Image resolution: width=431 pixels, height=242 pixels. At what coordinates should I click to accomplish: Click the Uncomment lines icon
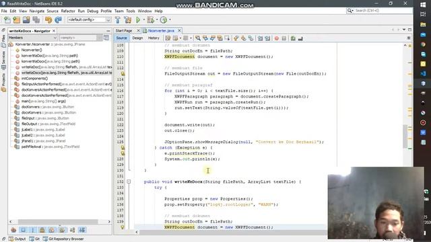300,38
